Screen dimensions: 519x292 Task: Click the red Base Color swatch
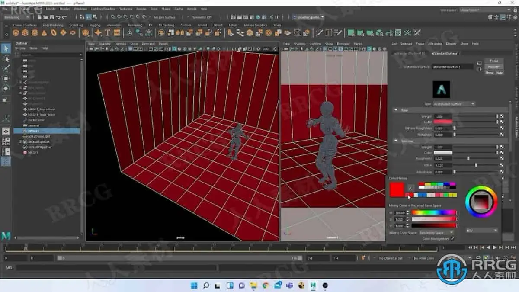click(442, 122)
